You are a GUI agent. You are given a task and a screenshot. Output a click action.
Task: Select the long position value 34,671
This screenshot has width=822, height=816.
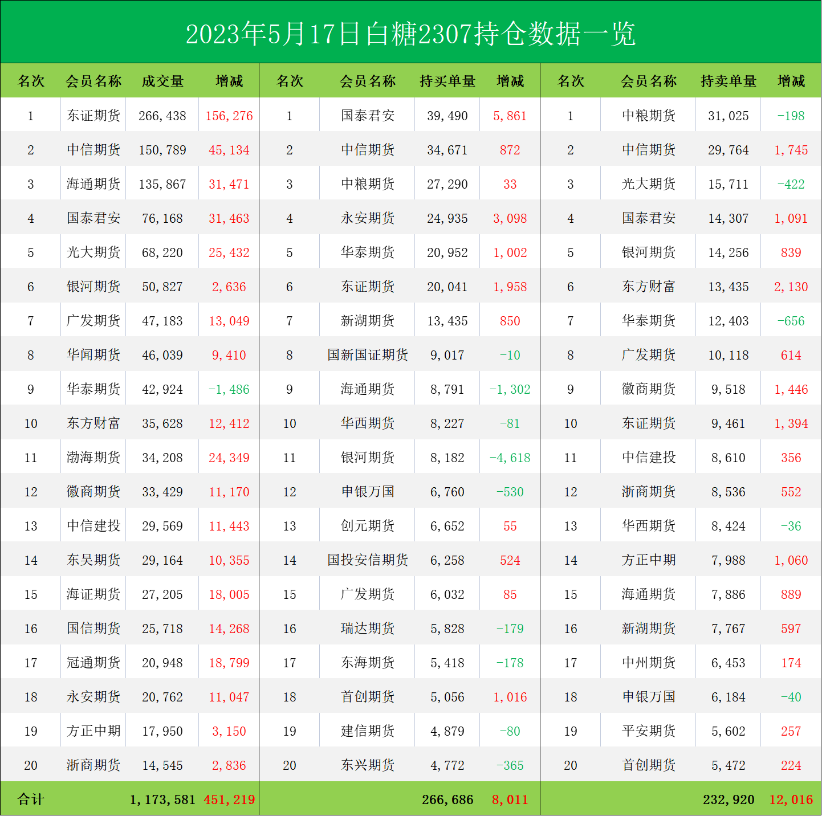(447, 150)
